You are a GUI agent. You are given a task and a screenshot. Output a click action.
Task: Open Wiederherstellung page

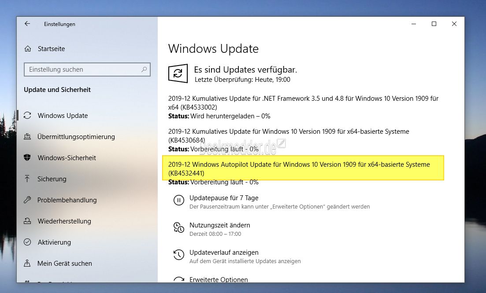tap(64, 221)
